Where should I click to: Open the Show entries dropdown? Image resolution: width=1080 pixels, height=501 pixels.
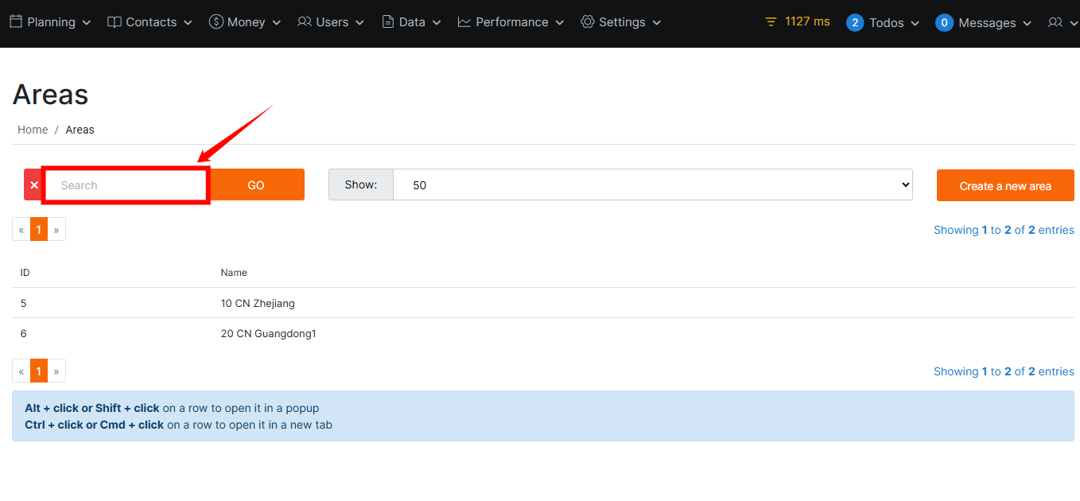click(652, 184)
